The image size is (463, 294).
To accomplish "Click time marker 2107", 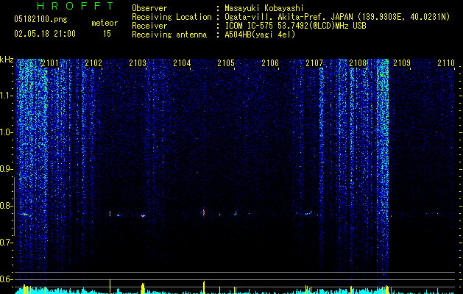I will click(314, 62).
